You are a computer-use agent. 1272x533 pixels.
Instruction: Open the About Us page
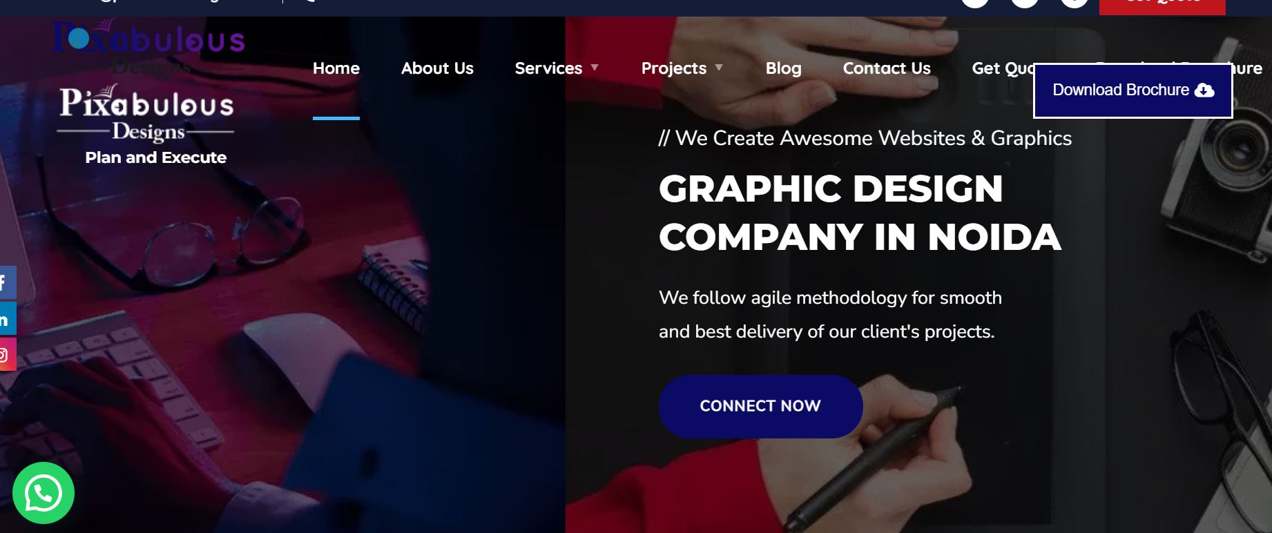[437, 68]
